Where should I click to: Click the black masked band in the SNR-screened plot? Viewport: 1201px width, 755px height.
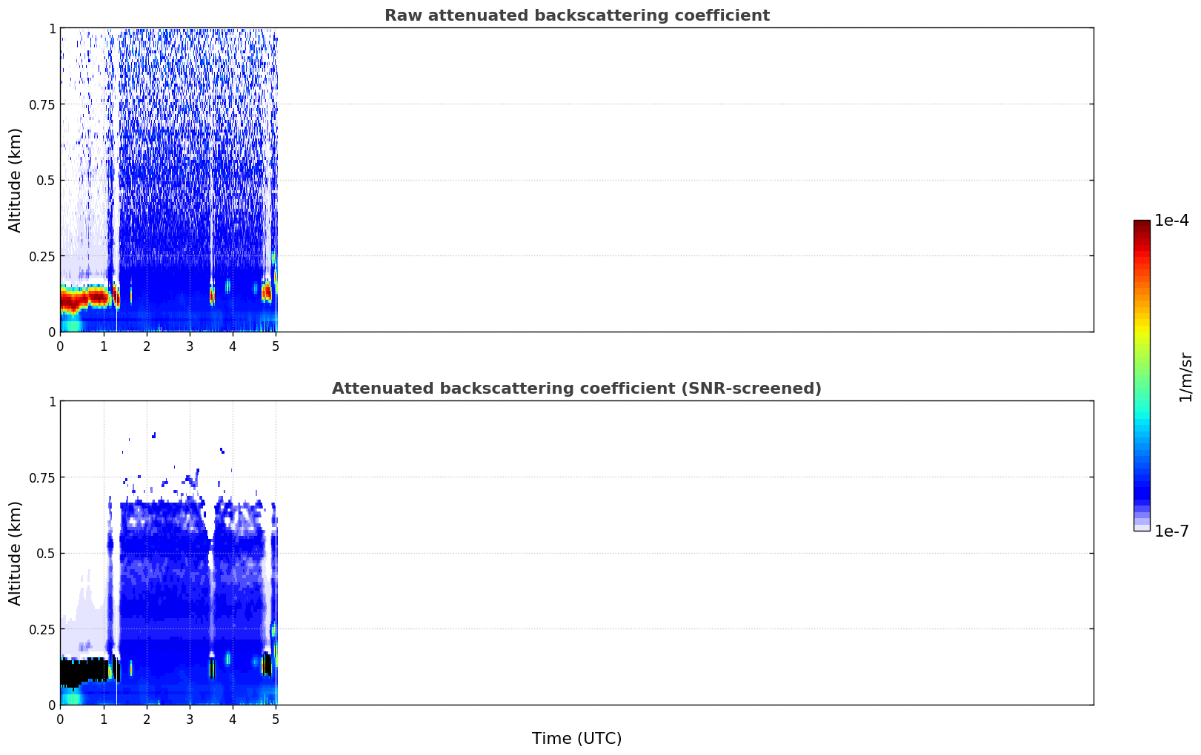pyautogui.click(x=83, y=672)
